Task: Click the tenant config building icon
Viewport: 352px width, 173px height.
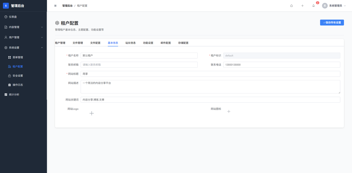Action: [x=10, y=67]
